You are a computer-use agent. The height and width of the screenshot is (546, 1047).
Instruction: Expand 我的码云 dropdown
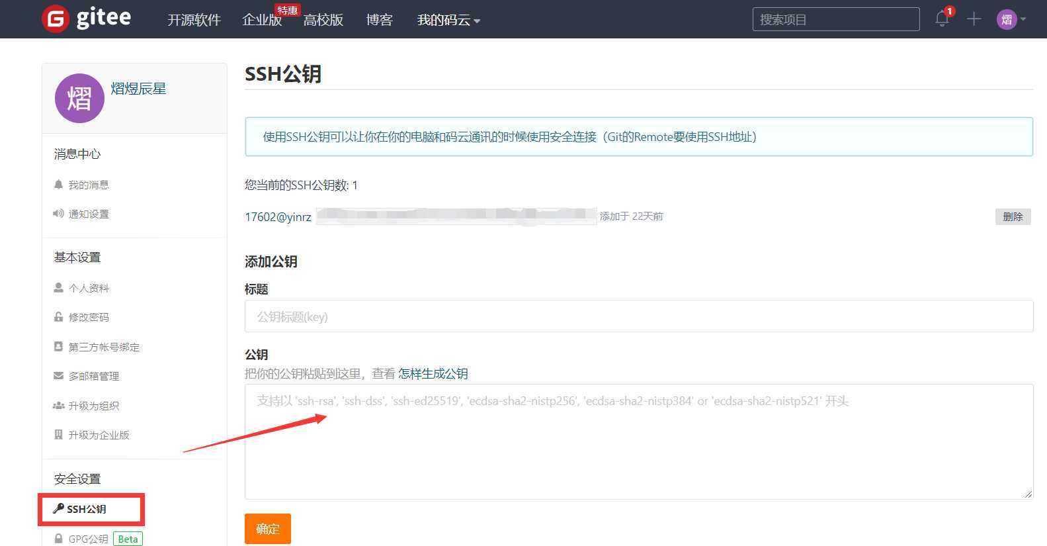point(448,20)
